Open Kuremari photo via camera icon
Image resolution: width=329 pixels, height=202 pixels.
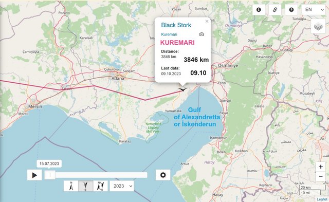coord(202,34)
